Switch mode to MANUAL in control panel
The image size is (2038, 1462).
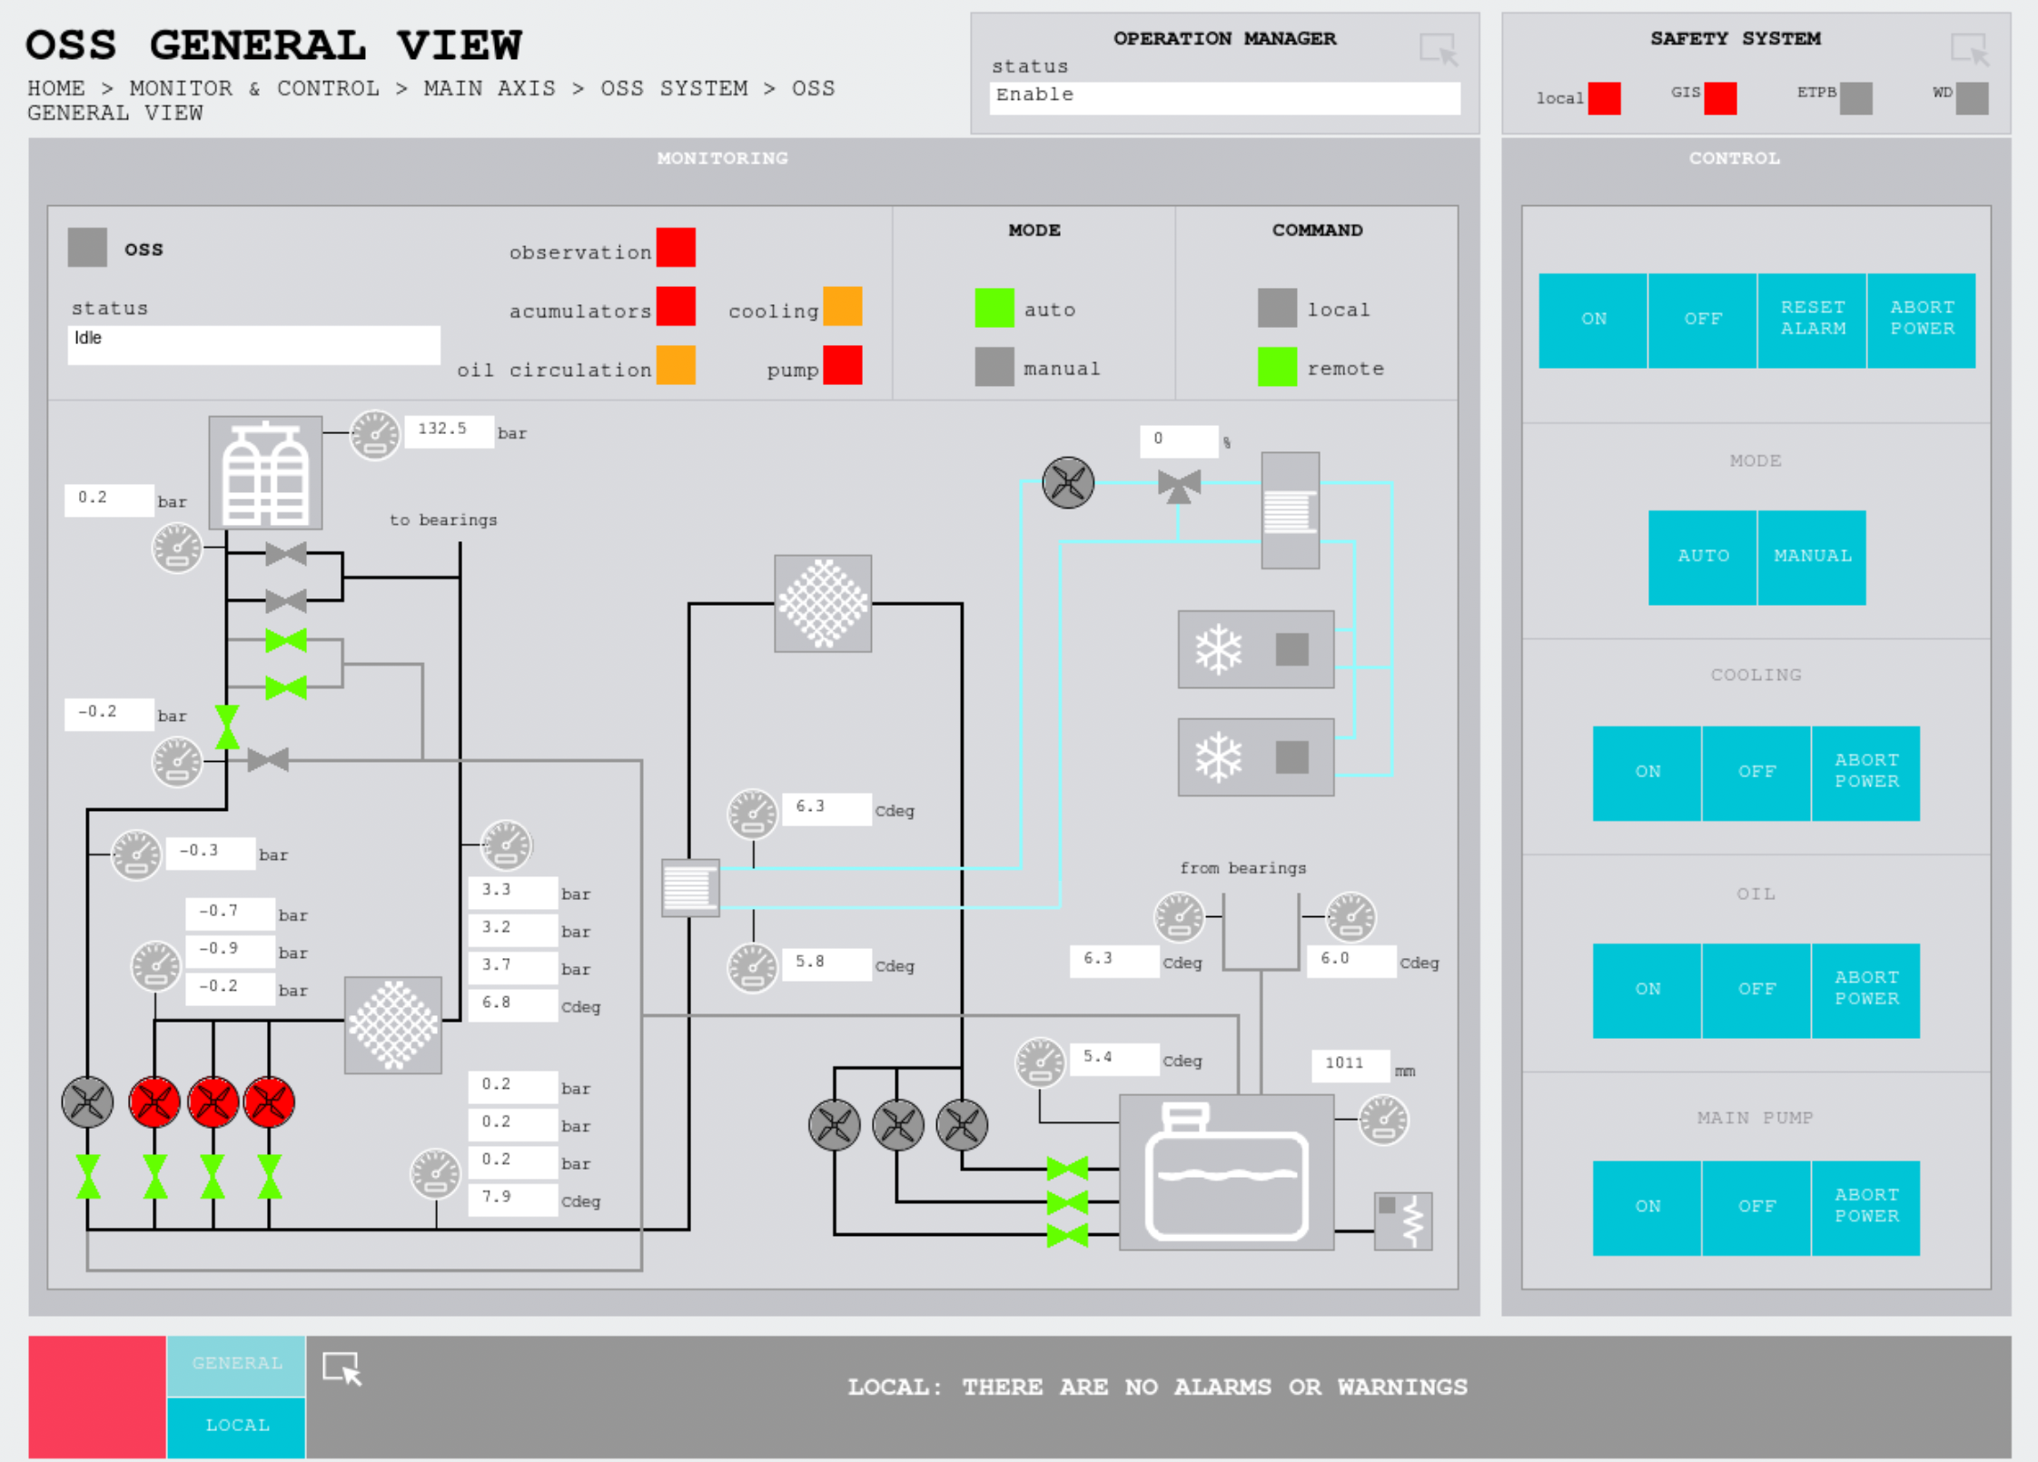tap(1812, 557)
